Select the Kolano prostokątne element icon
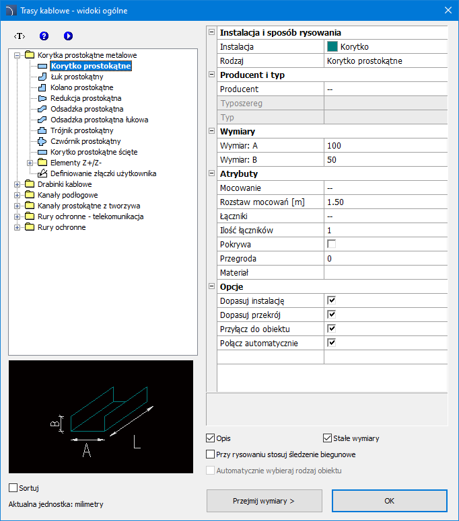This screenshot has height=521, width=459. tap(42, 87)
